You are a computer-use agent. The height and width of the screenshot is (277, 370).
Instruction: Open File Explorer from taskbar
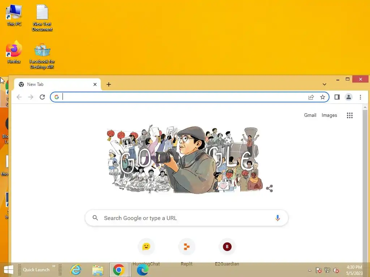(98, 270)
